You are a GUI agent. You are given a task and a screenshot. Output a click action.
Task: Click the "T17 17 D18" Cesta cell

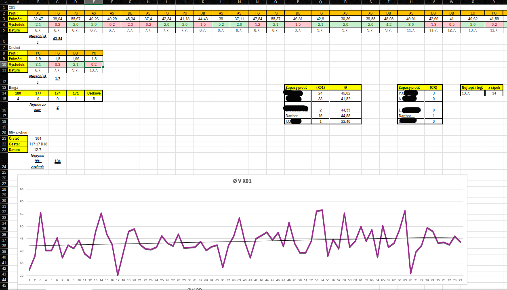38,144
